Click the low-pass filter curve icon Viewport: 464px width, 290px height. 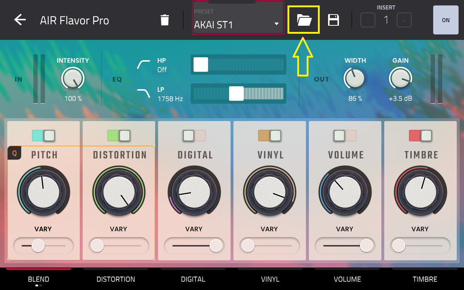[144, 94]
